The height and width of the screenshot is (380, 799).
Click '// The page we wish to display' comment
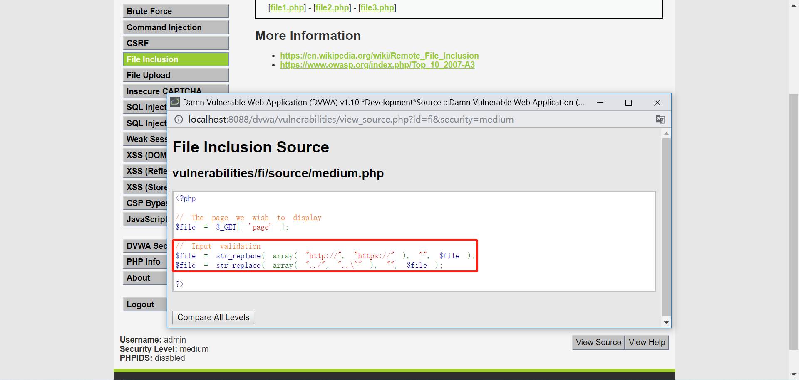point(248,218)
